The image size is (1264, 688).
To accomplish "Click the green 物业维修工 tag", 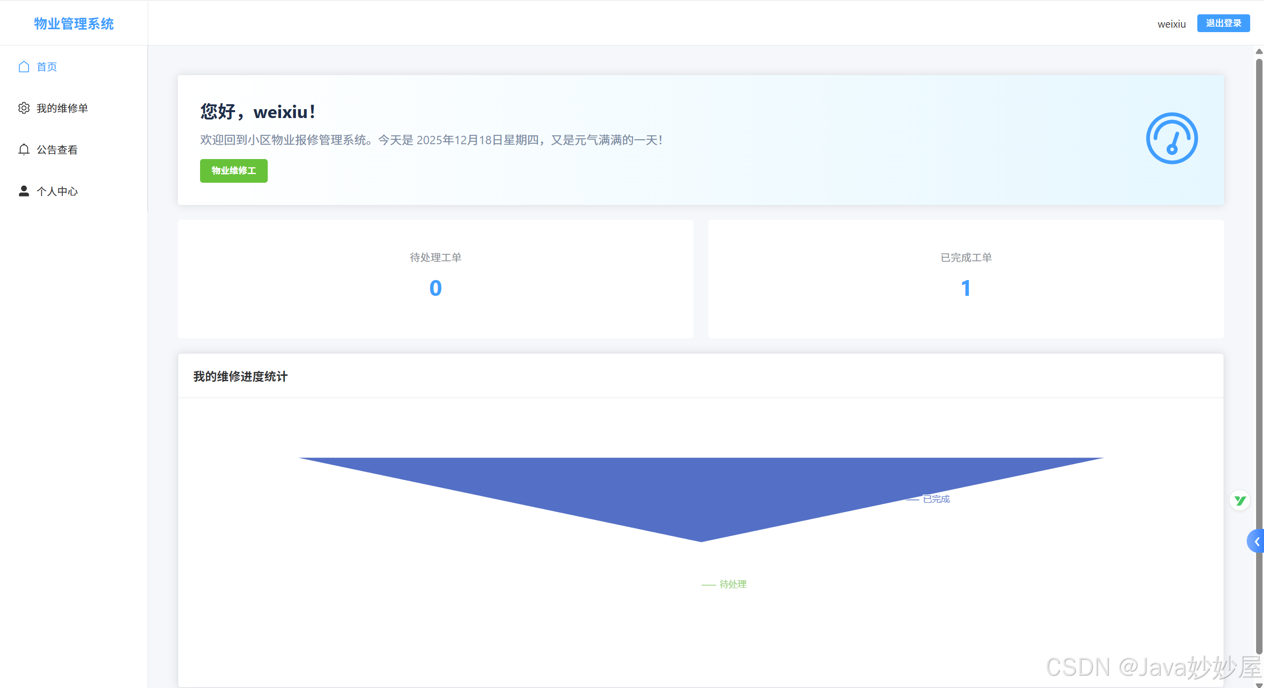I will [x=234, y=171].
